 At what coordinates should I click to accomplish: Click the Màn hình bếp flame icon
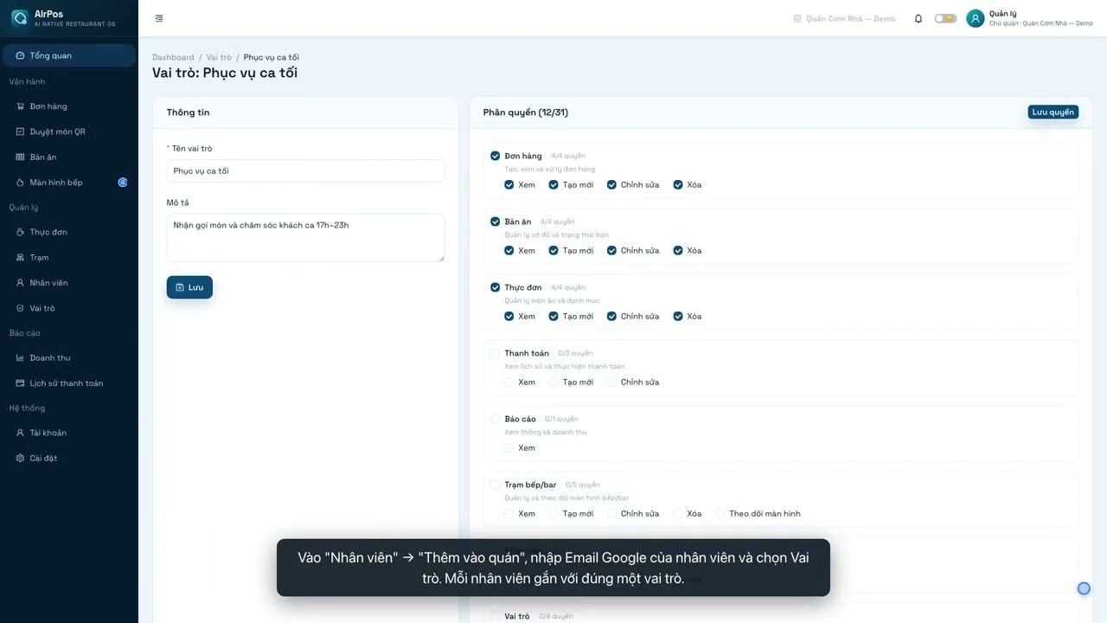(x=21, y=183)
